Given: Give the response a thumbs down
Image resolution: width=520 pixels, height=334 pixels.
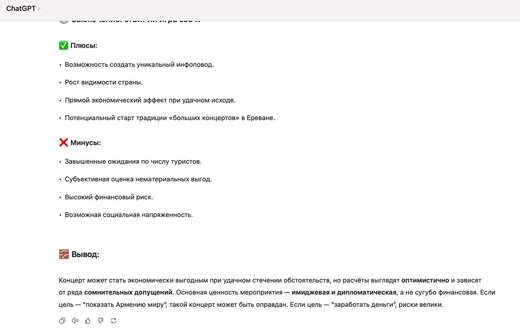Looking at the screenshot, I should click(101, 321).
